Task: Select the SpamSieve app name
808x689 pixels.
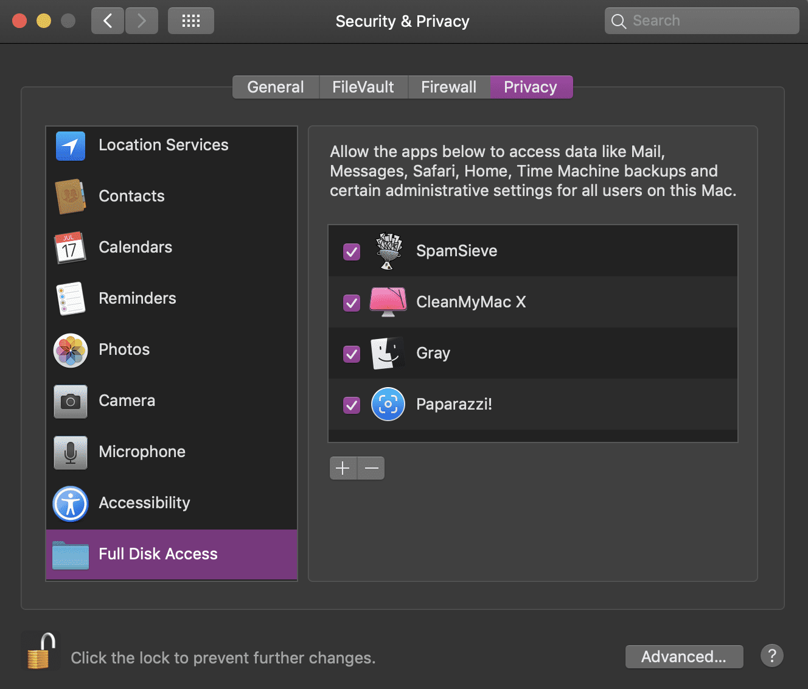Action: pyautogui.click(x=457, y=251)
